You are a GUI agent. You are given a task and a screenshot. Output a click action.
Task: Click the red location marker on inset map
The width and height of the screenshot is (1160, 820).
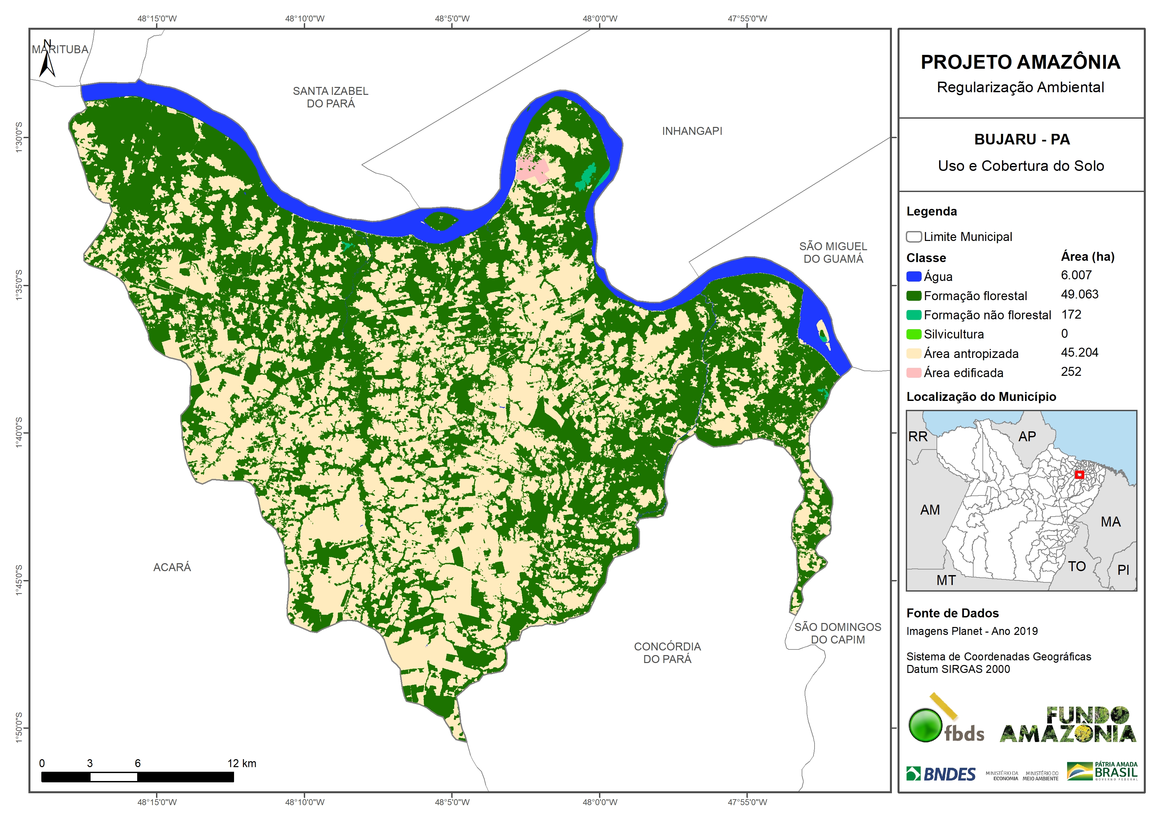1080,474
